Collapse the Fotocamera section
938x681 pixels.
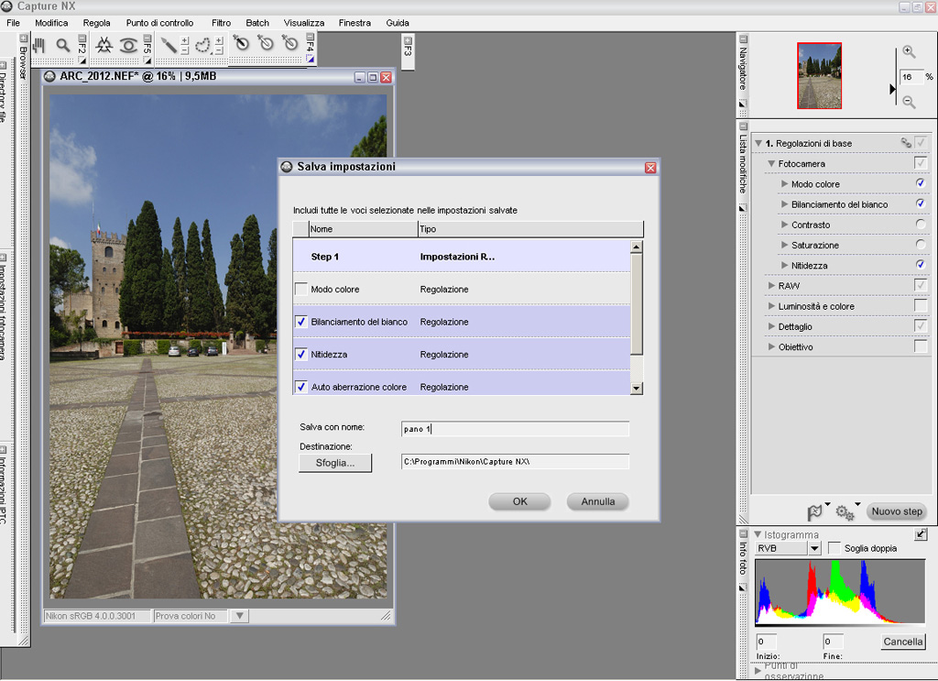(771, 164)
